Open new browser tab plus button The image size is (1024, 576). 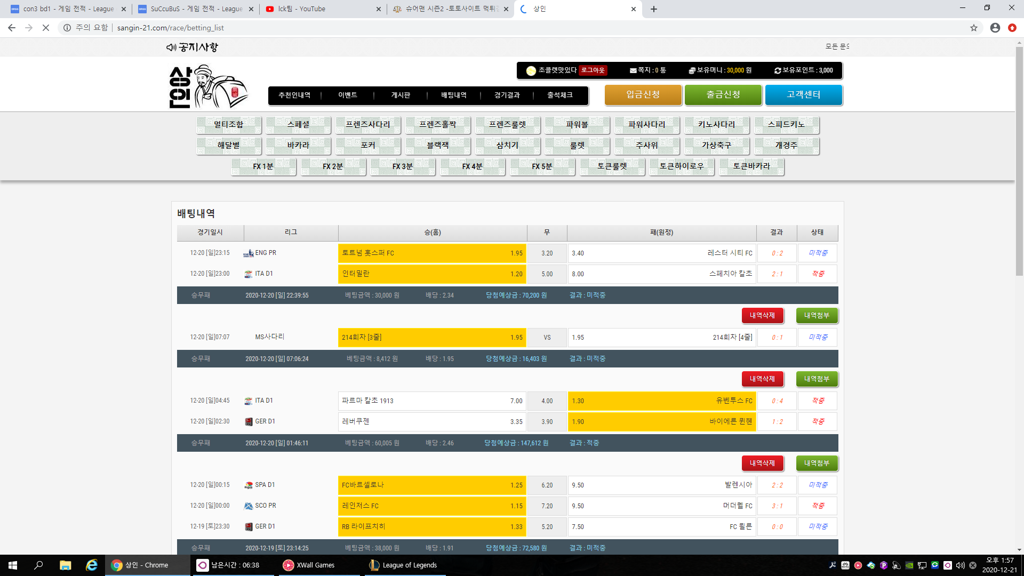pyautogui.click(x=654, y=9)
